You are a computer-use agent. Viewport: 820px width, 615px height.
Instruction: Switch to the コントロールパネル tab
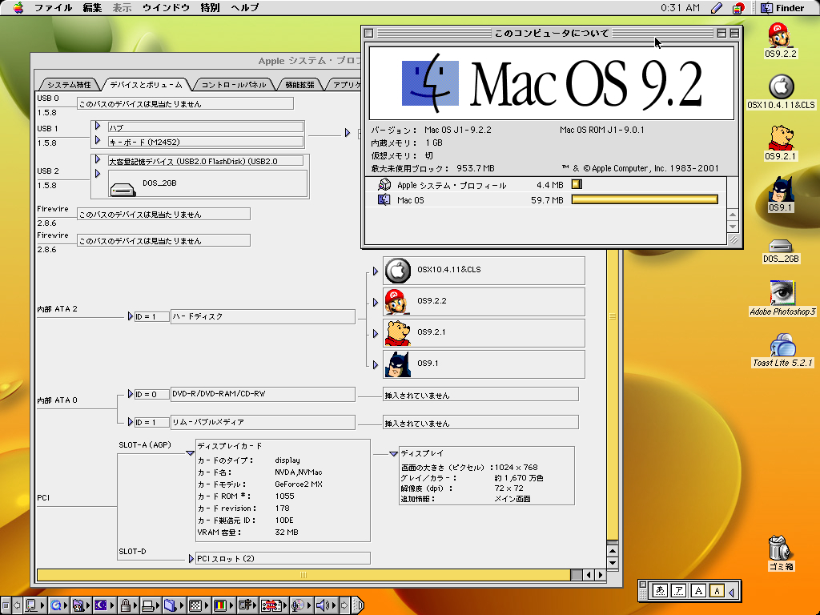[x=233, y=85]
